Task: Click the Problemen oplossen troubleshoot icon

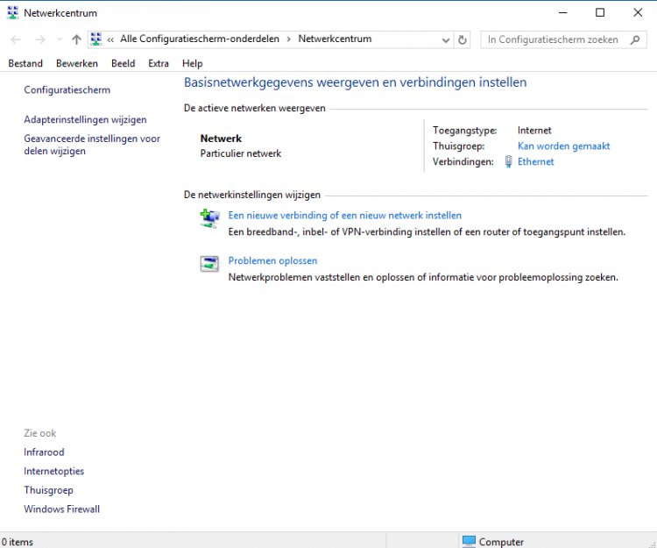Action: tap(209, 264)
